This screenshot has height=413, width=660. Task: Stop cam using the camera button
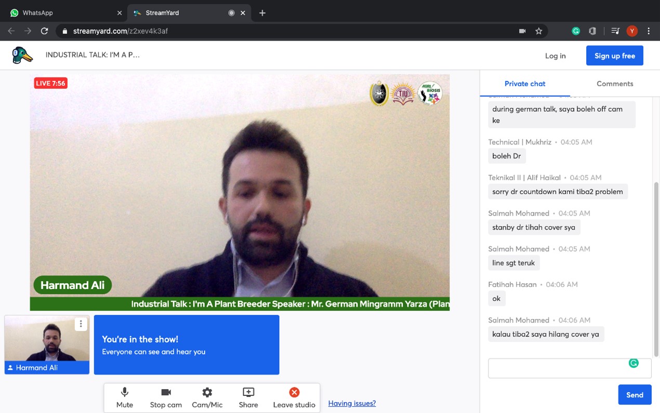[x=166, y=397]
